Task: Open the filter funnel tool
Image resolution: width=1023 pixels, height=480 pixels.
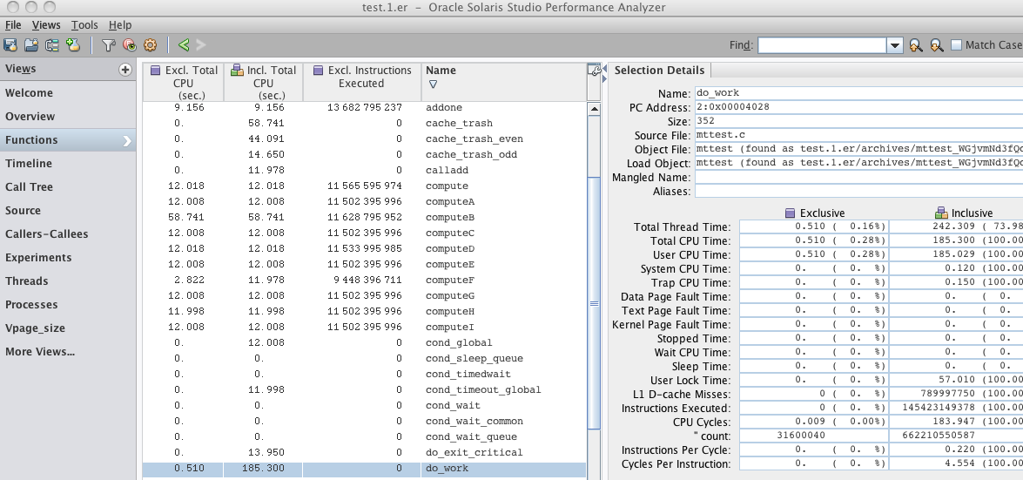Action: pos(108,45)
